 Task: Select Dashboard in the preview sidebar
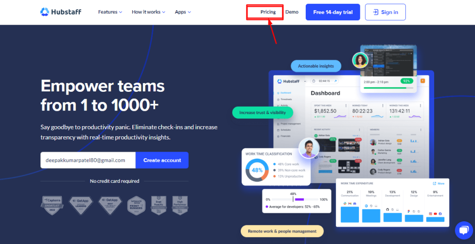[x=284, y=93]
